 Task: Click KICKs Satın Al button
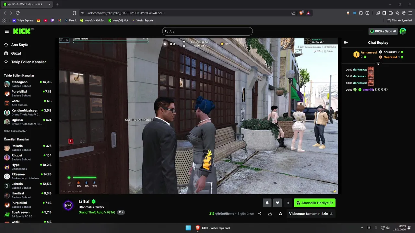pyautogui.click(x=383, y=31)
